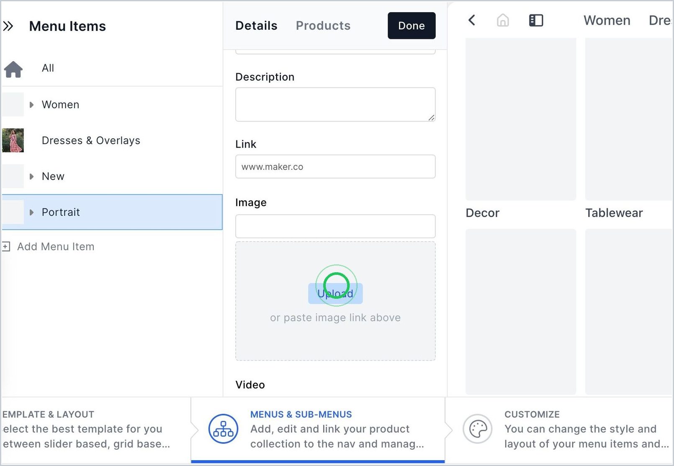The image size is (674, 466).
Task: Click the Upload image button
Action: click(x=335, y=294)
